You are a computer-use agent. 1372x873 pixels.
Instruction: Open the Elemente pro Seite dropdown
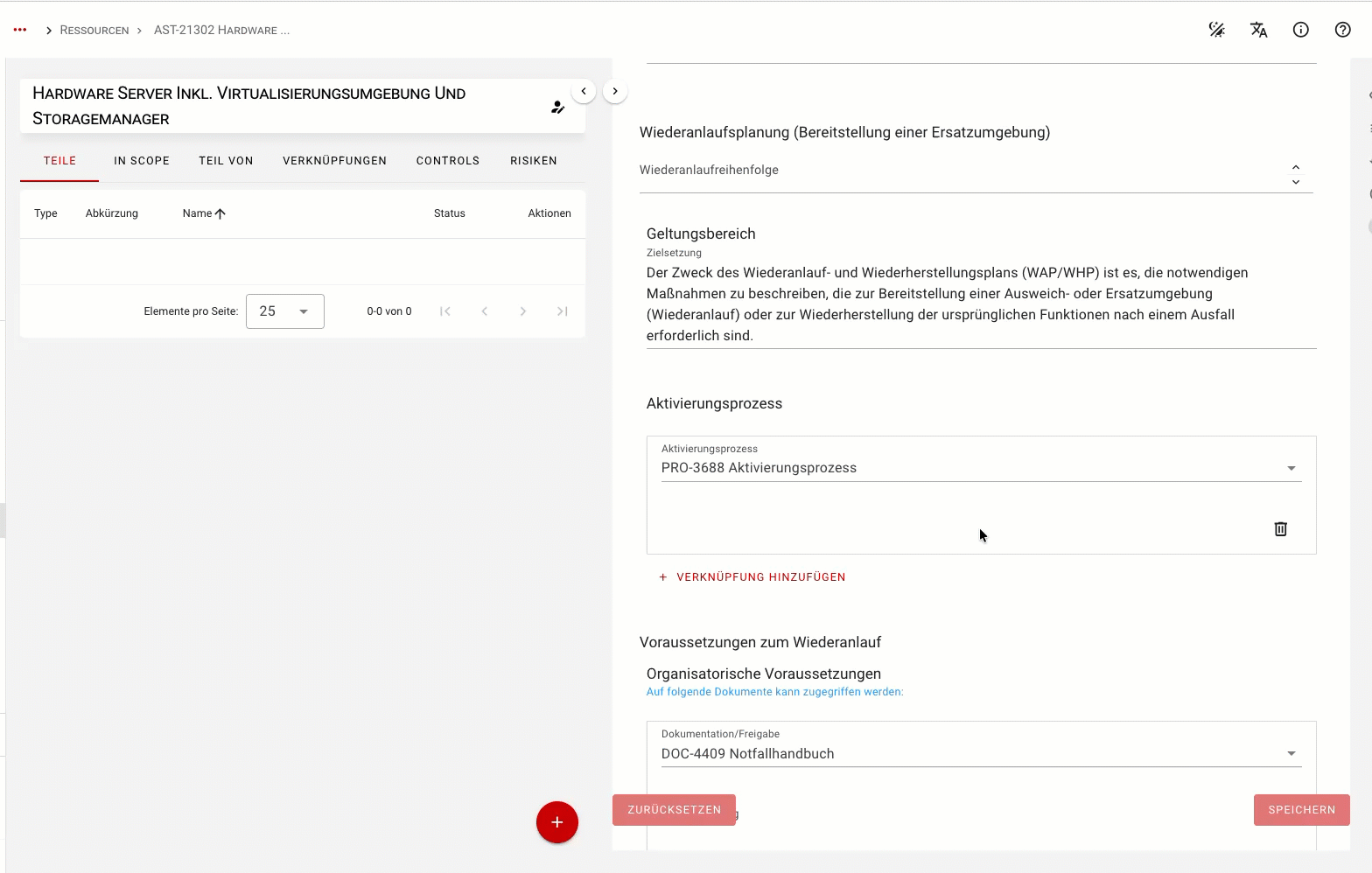pos(285,311)
